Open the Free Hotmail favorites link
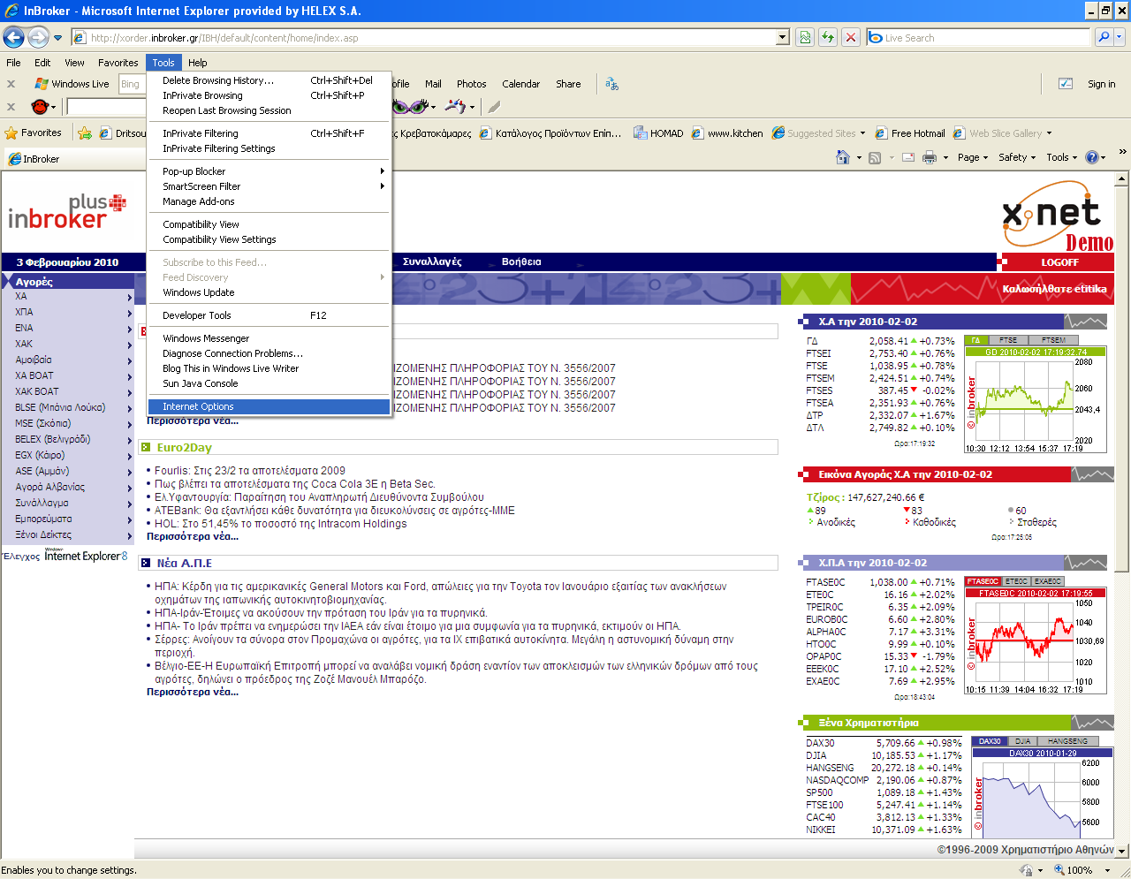 910,133
